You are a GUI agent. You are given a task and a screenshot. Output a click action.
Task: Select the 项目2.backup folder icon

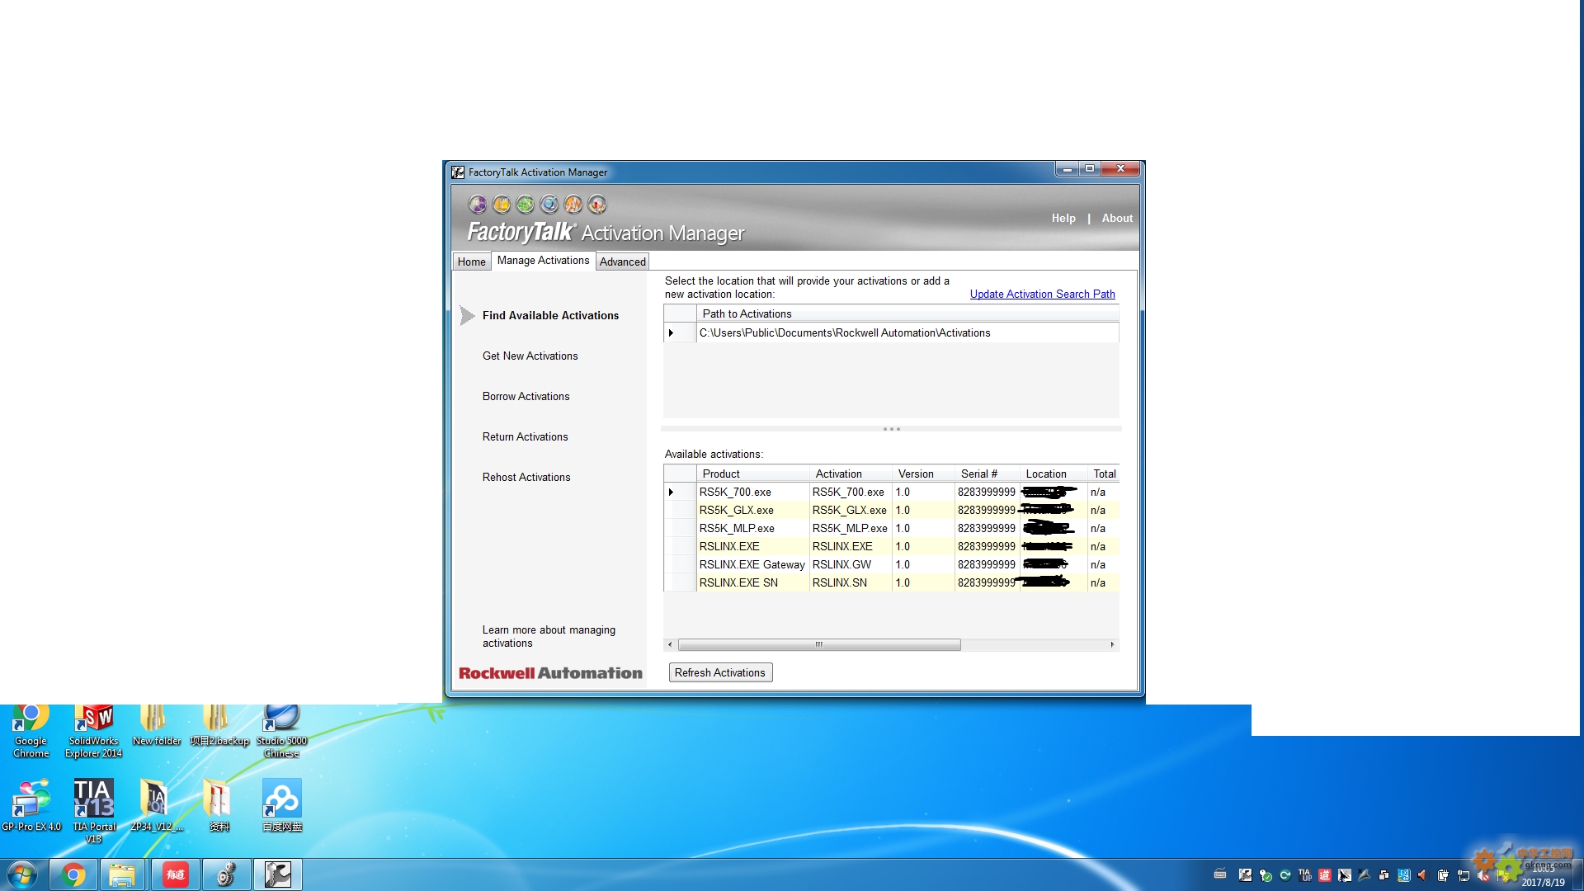219,727
